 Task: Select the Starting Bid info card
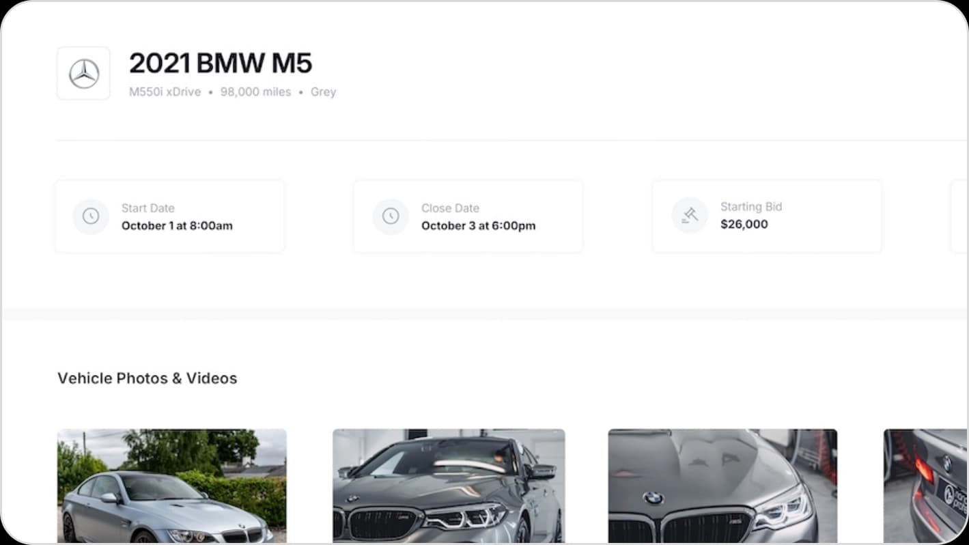[x=767, y=216]
